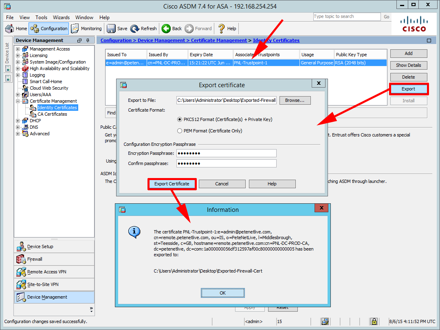Click Browse... for export file
Image resolution: width=440 pixels, height=330 pixels.
(295, 100)
